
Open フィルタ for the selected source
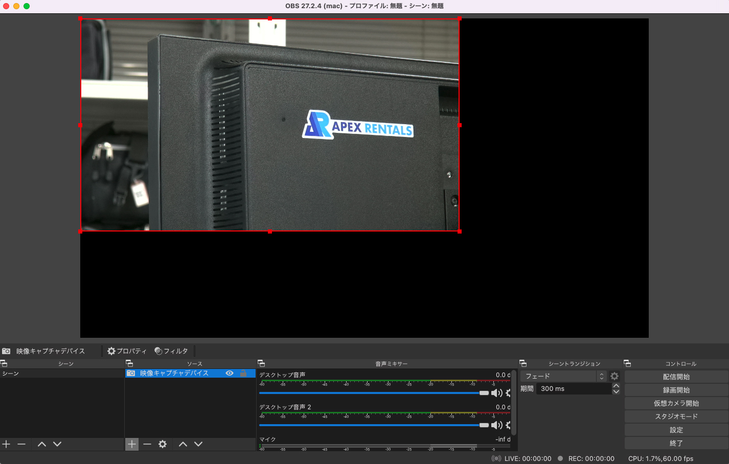[171, 351]
